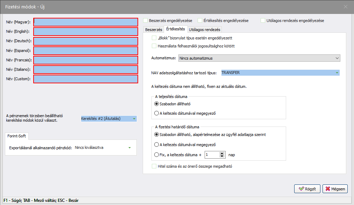Close the Fizetési módok dialog window

click(346, 7)
